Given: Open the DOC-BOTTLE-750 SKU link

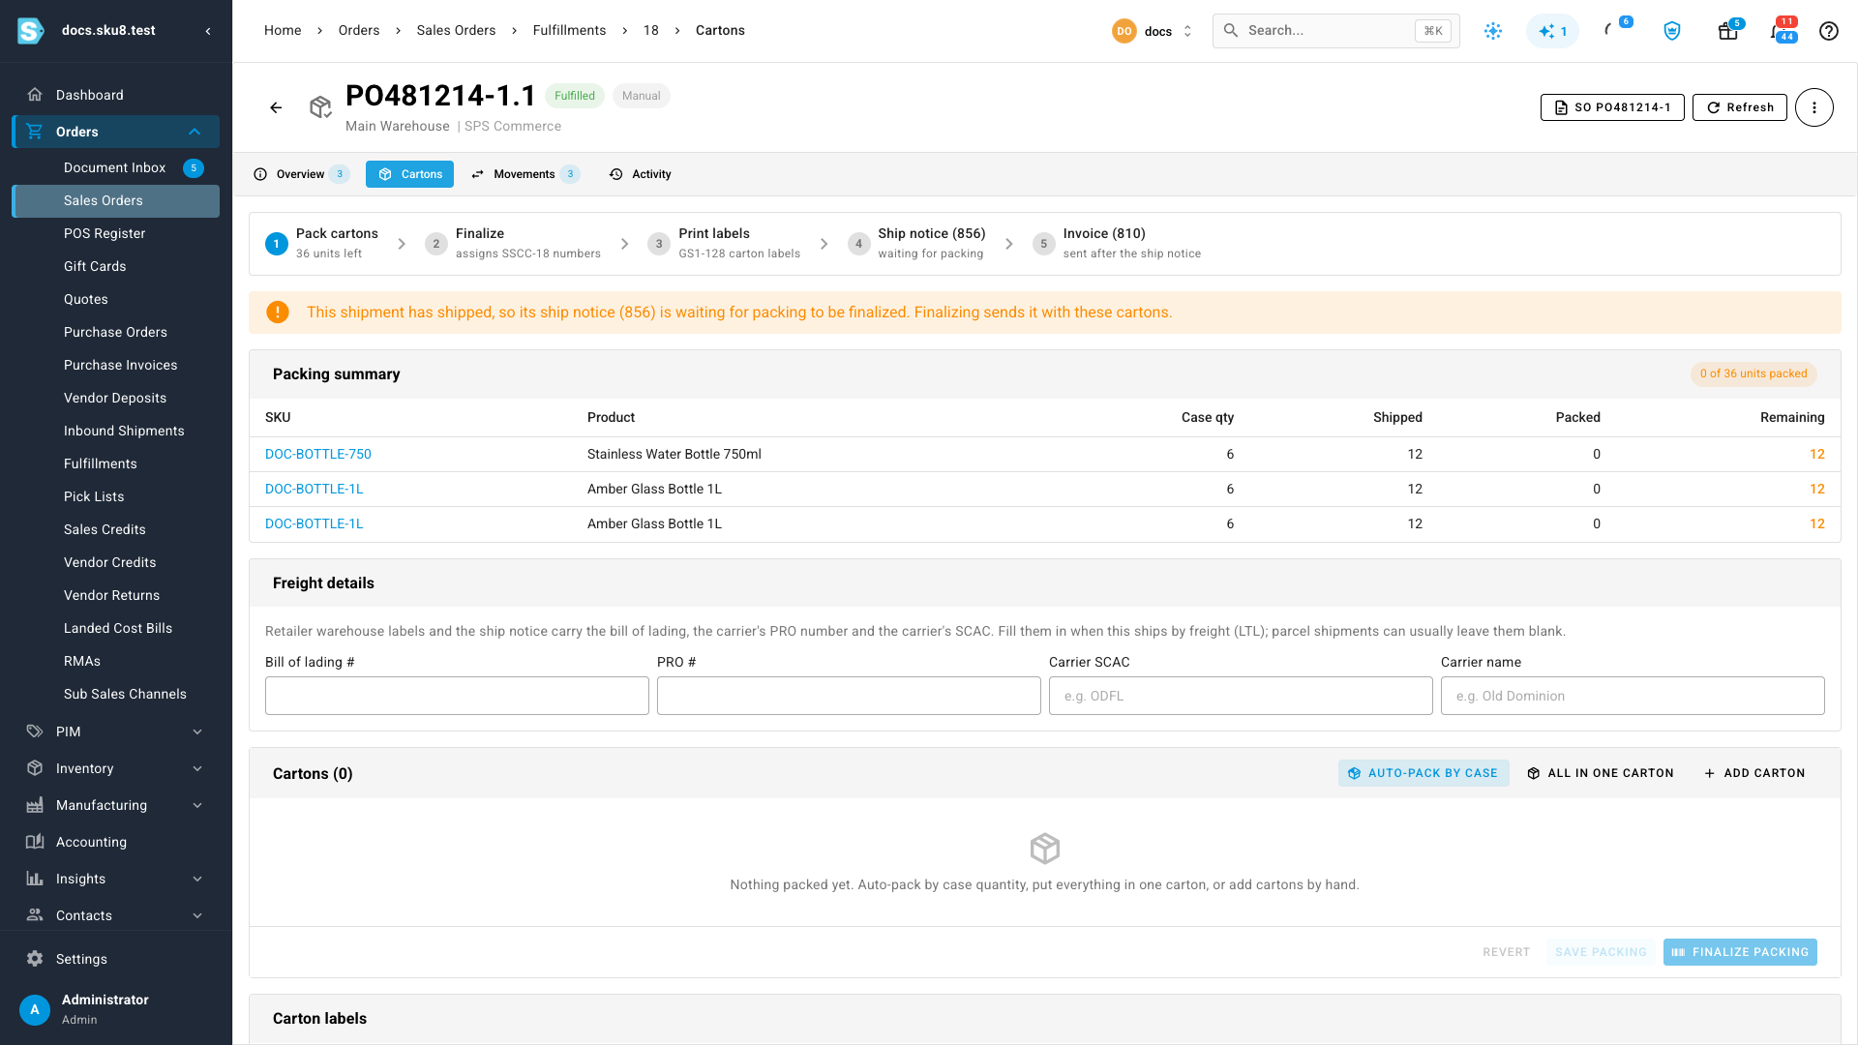Looking at the screenshot, I should (318, 454).
